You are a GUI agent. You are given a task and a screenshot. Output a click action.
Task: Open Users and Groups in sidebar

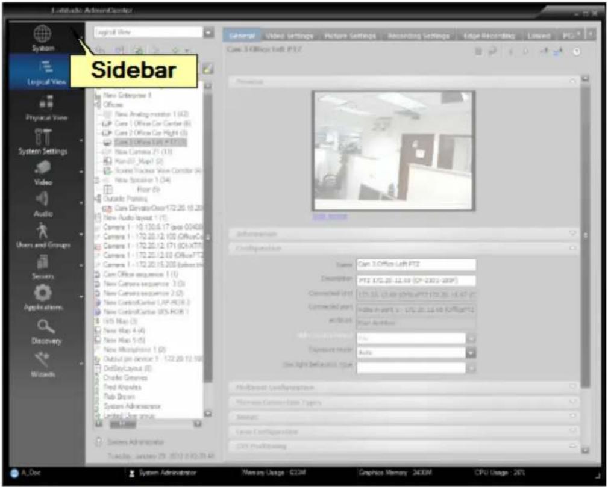pyautogui.click(x=43, y=235)
